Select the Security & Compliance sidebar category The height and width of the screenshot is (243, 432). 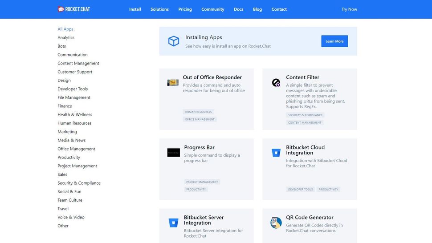[79, 182]
